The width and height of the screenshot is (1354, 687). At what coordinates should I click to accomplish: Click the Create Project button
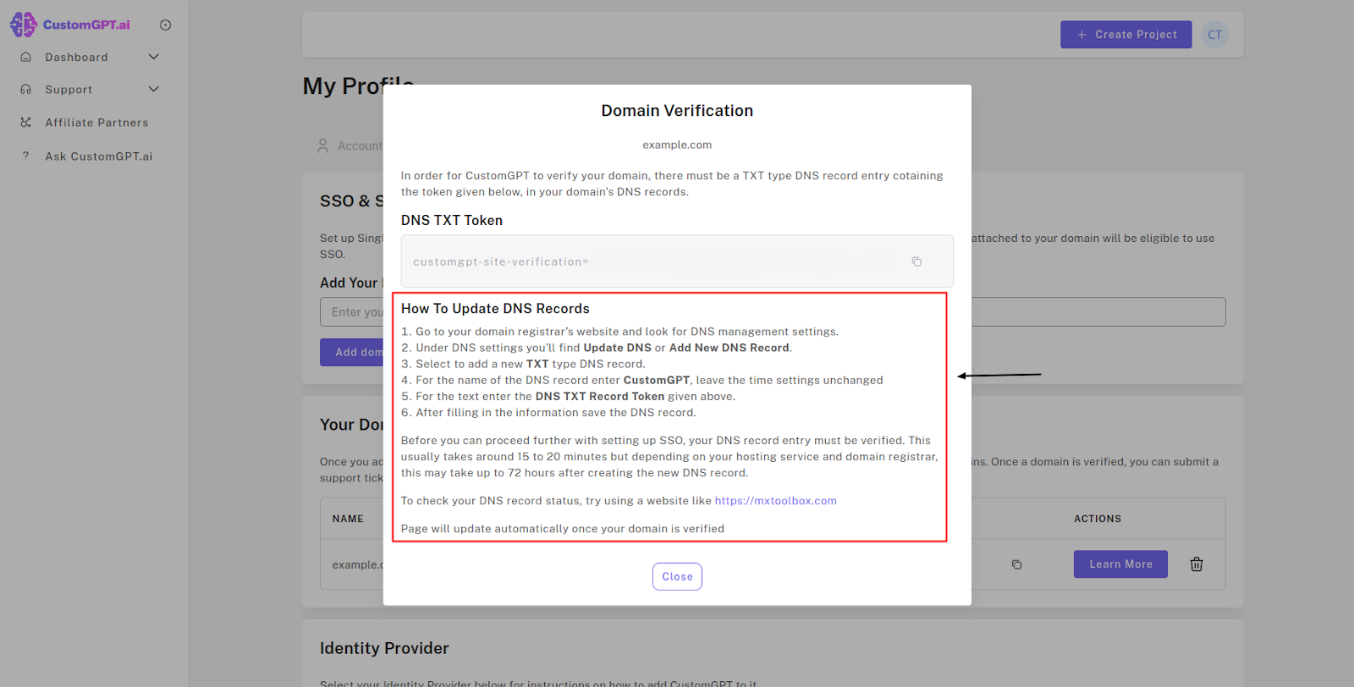[x=1126, y=35]
